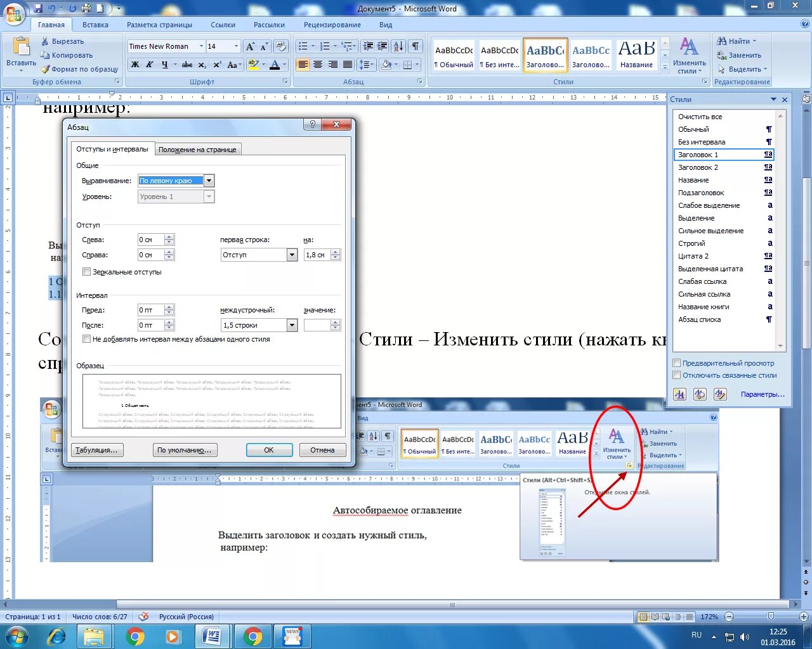This screenshot has height=649, width=812.
Task: Open Вставка ribbon tab
Action: tap(95, 25)
